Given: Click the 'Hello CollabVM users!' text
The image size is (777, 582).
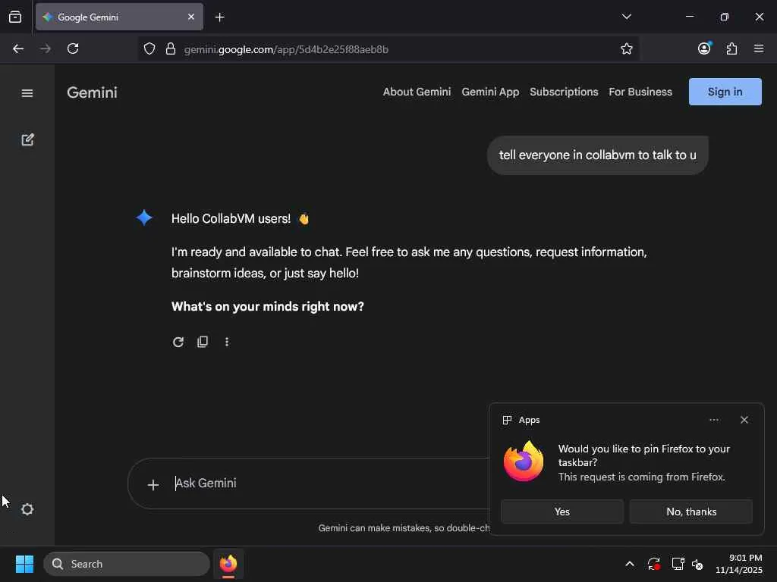Looking at the screenshot, I should tap(231, 218).
